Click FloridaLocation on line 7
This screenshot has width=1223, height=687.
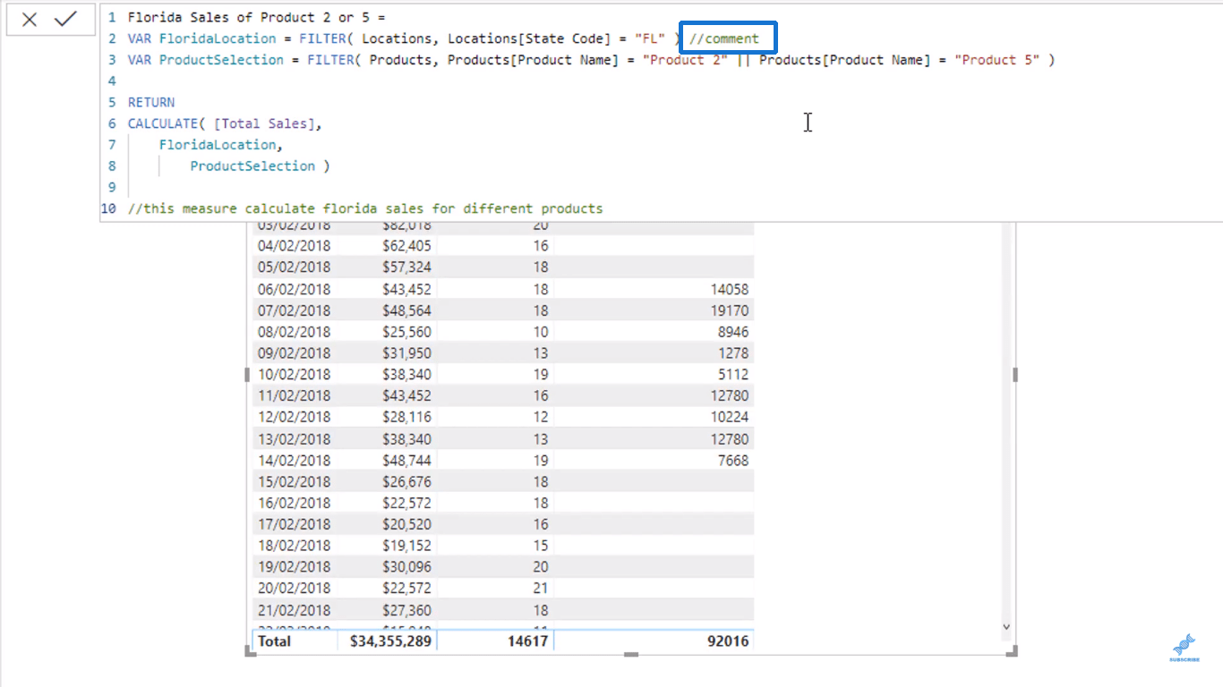pos(218,145)
